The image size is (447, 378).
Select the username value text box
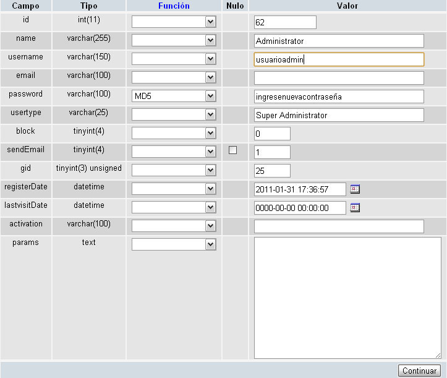click(339, 59)
